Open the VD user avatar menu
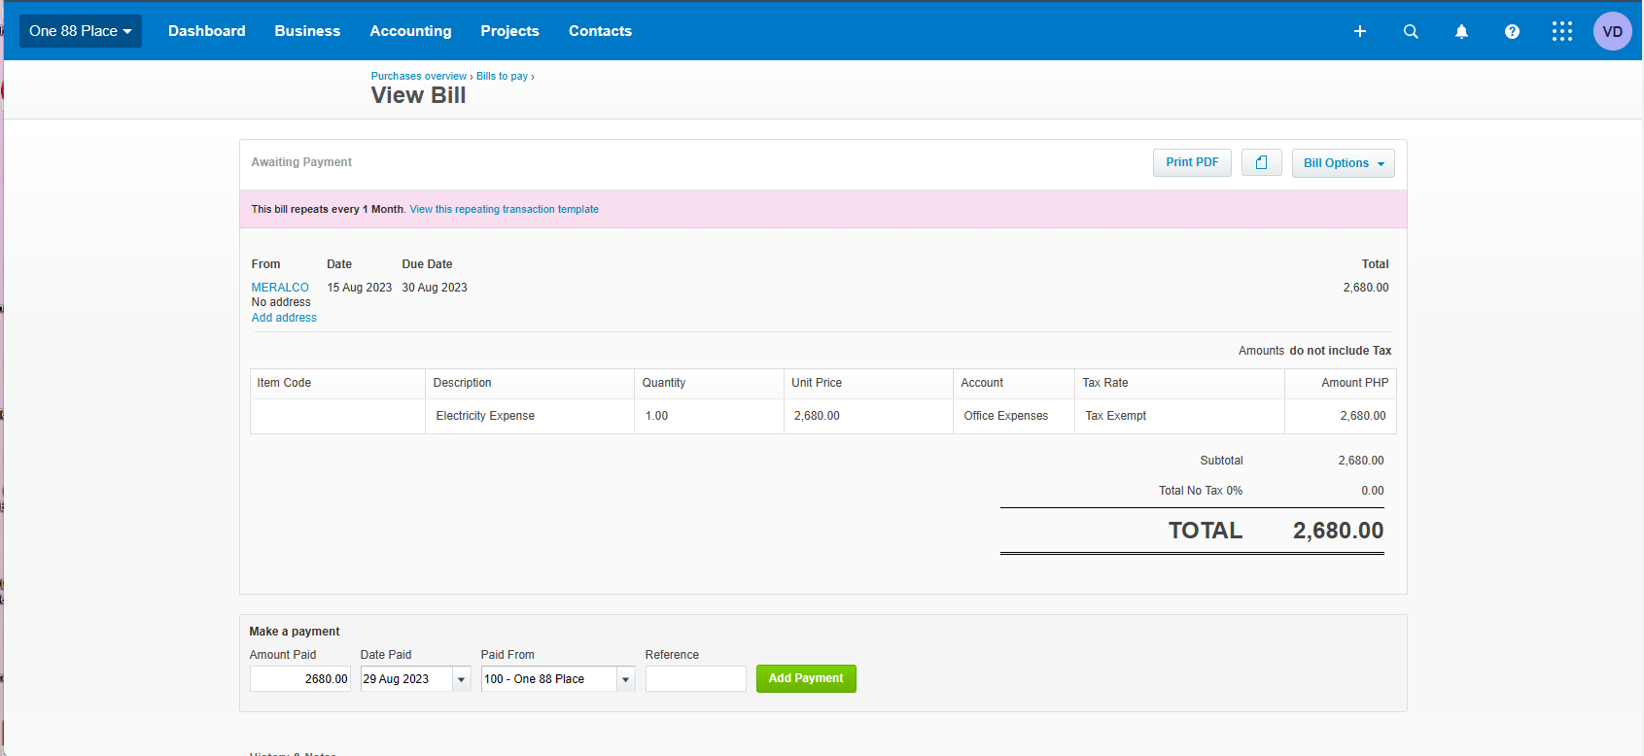 1613,31
